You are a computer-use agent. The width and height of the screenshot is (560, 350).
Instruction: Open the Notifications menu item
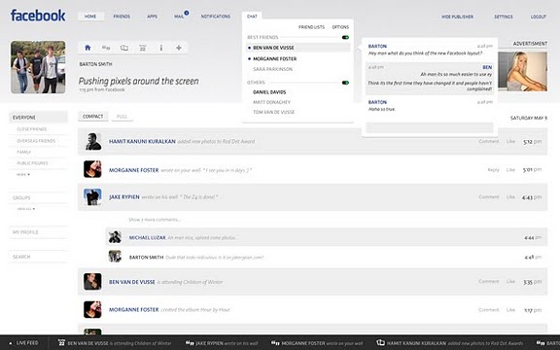pos(216,17)
